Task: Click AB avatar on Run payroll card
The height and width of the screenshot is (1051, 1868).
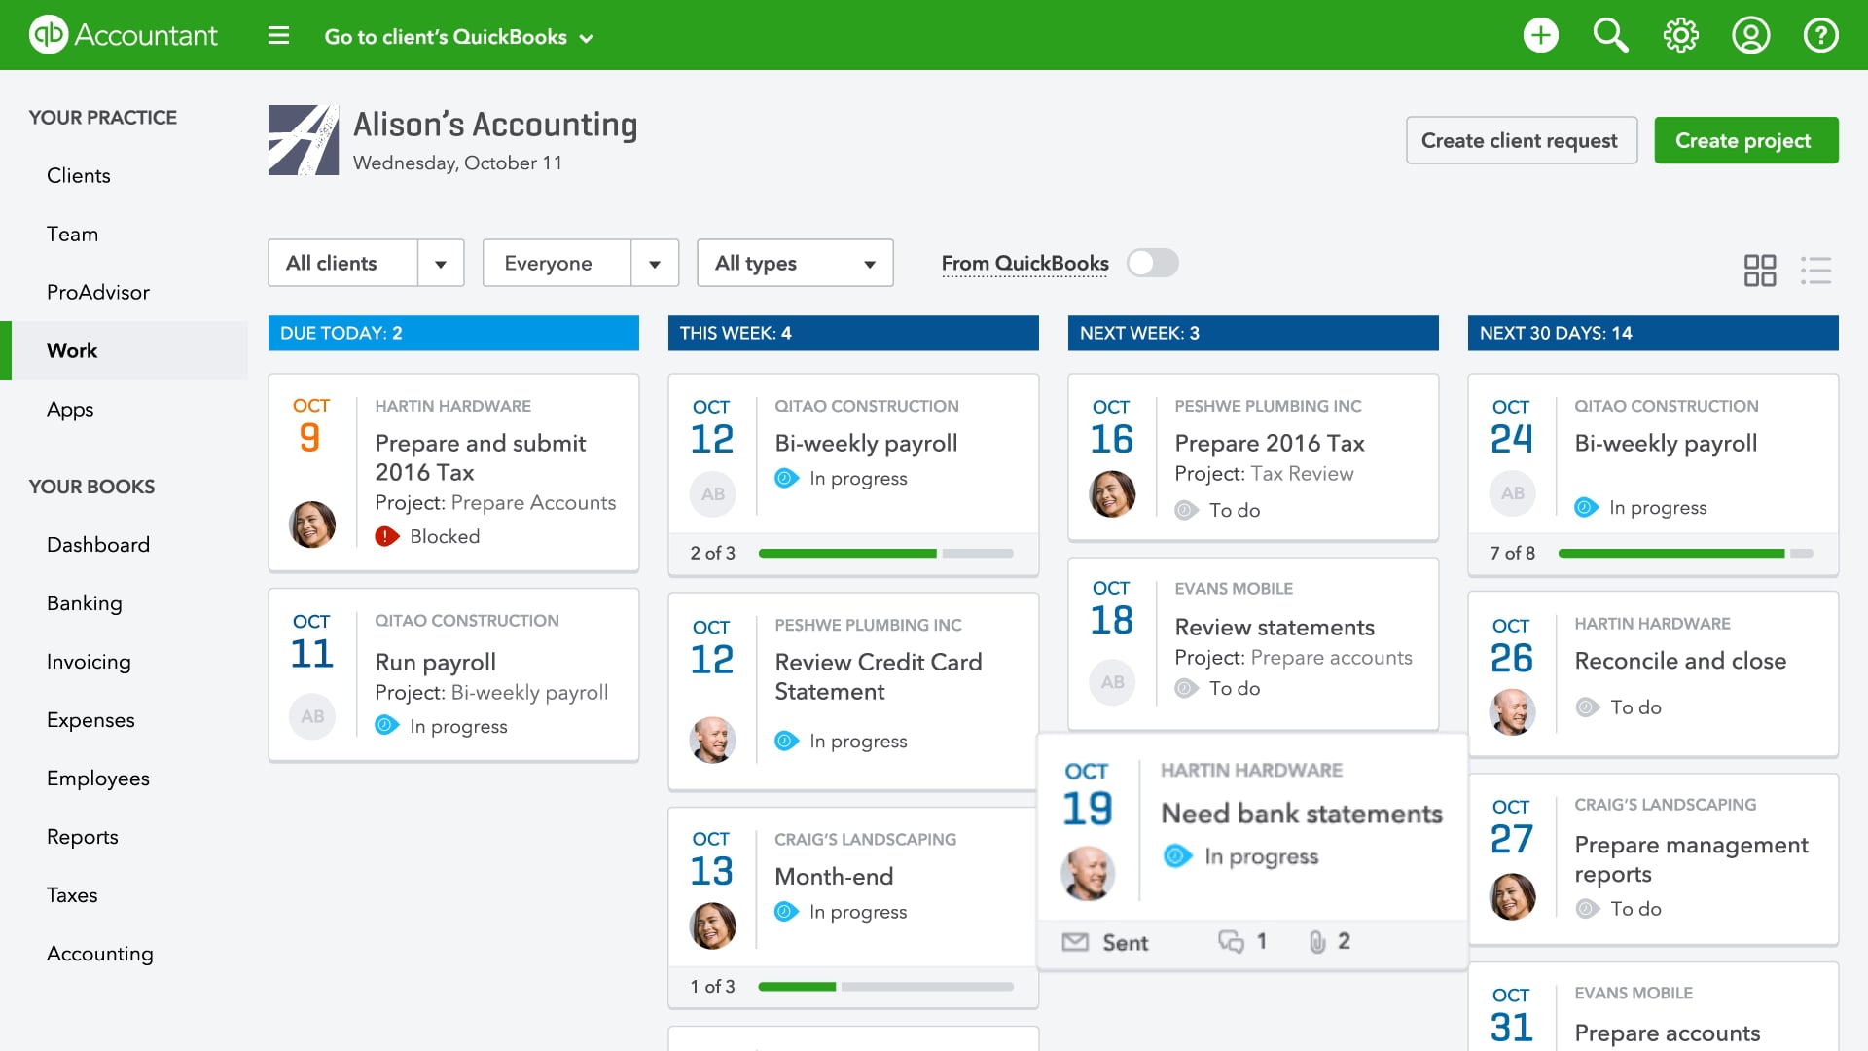Action: [312, 716]
